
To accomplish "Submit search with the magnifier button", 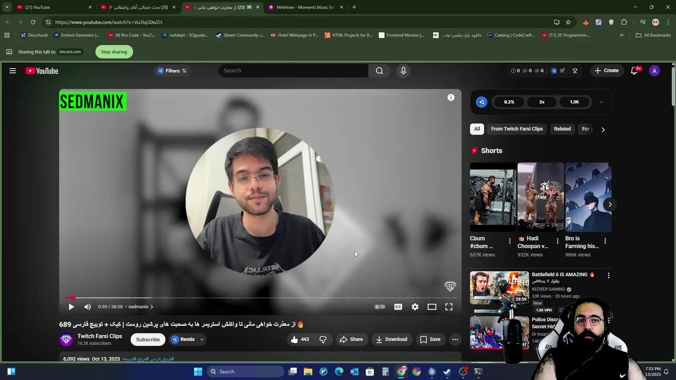I will pyautogui.click(x=379, y=71).
